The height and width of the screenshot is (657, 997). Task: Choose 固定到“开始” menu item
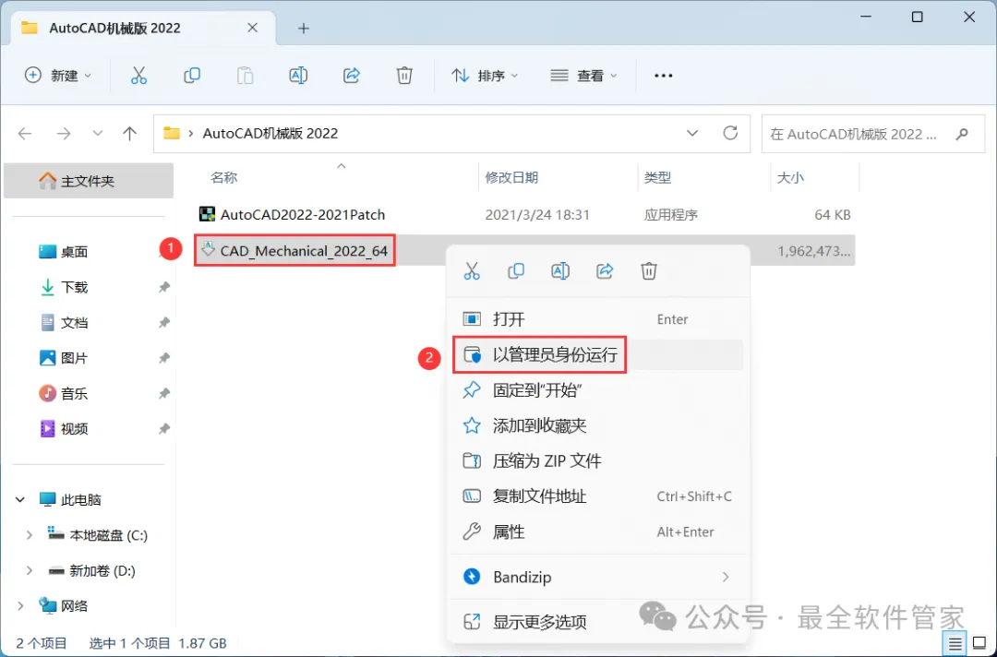coord(597,390)
